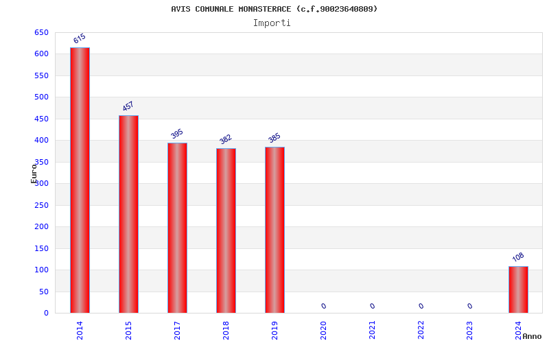549x343 pixels.
Task: Click the 2023 x-axis label
Action: coord(469,330)
